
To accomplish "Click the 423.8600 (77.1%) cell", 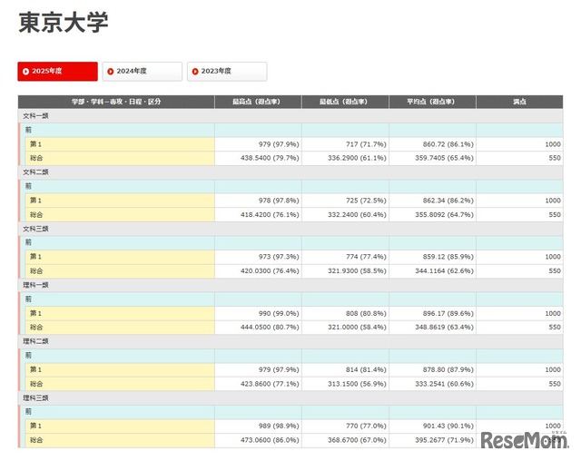I will click(258, 384).
